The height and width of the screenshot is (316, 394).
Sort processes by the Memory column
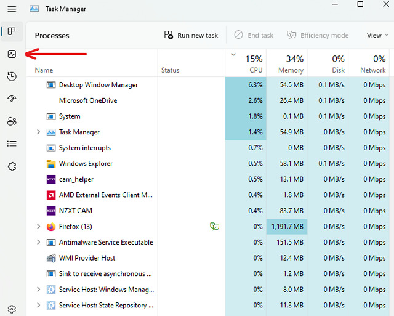(x=290, y=64)
